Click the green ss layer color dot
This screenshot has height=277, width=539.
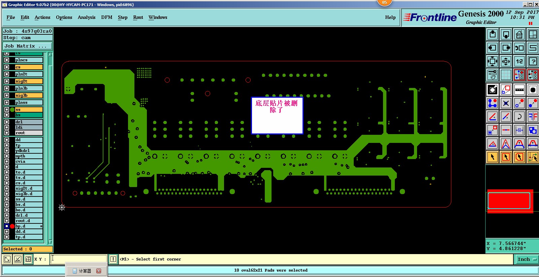point(12,110)
